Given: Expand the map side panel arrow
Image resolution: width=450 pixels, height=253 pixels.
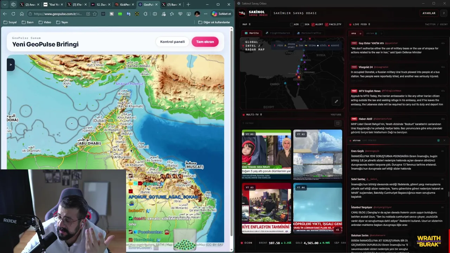Looking at the screenshot, I should pos(11,65).
